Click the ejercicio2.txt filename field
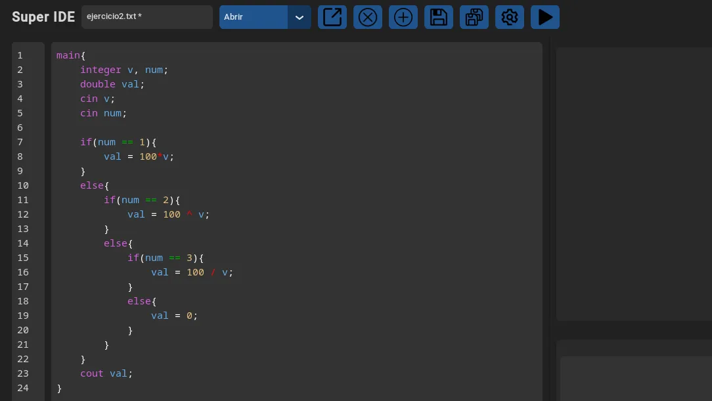The width and height of the screenshot is (712, 401). coord(147,17)
